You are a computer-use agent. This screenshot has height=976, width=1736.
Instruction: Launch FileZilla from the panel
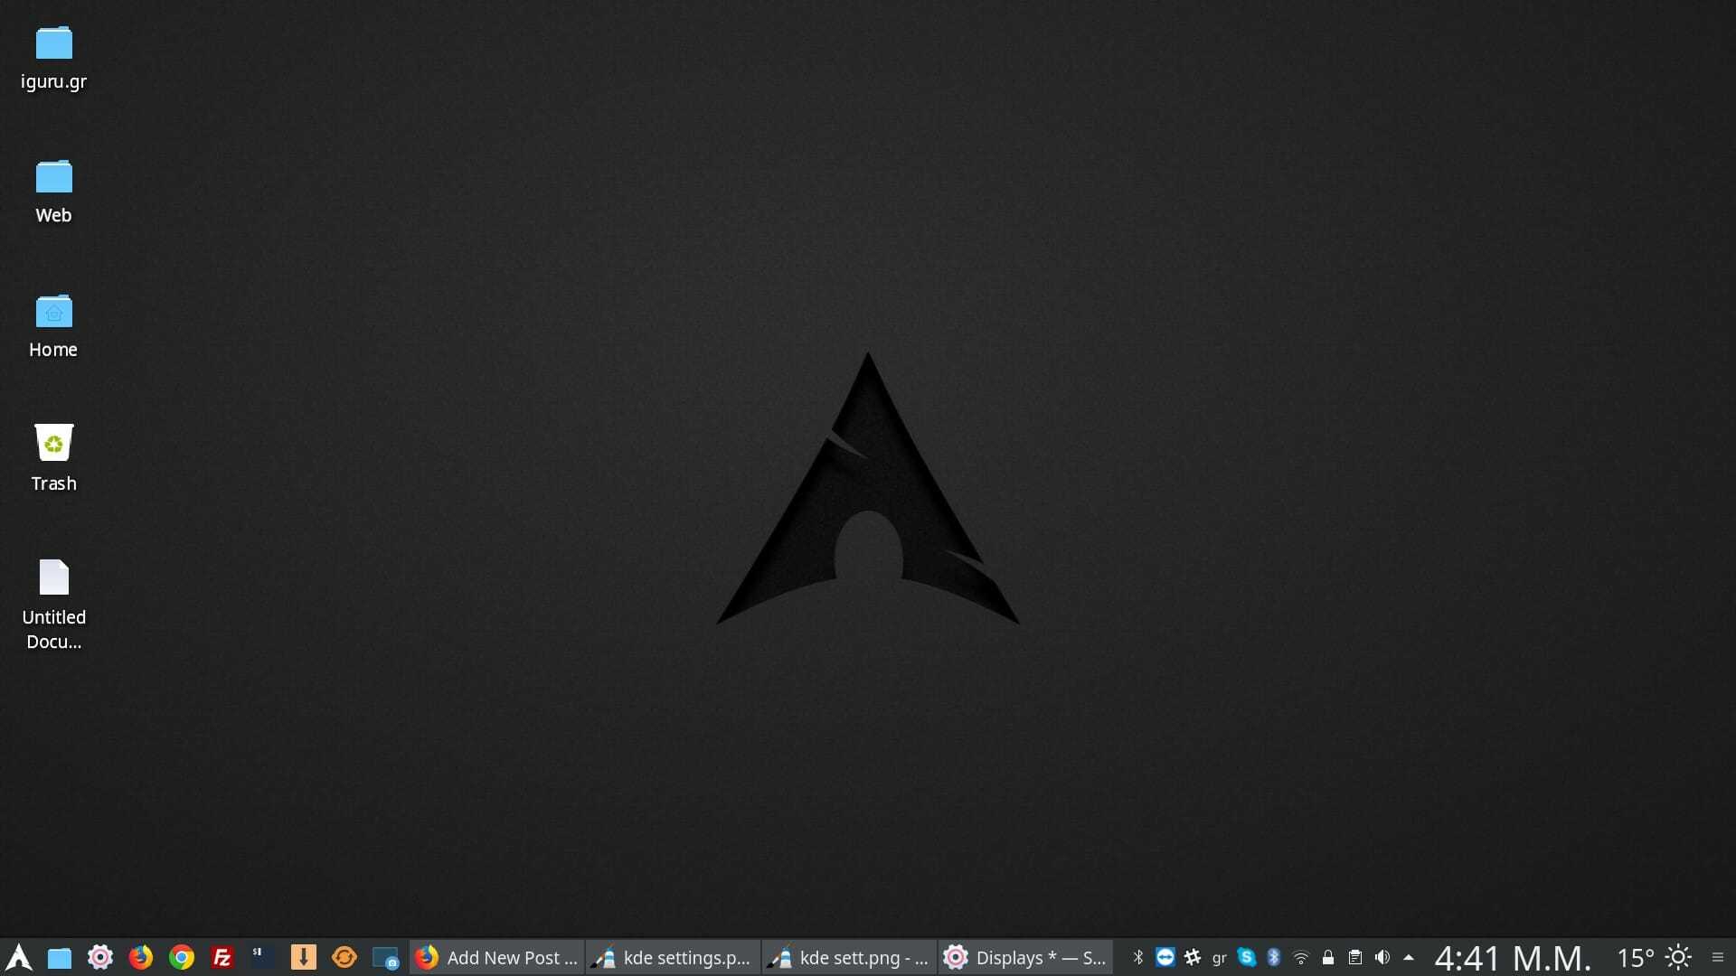(222, 957)
